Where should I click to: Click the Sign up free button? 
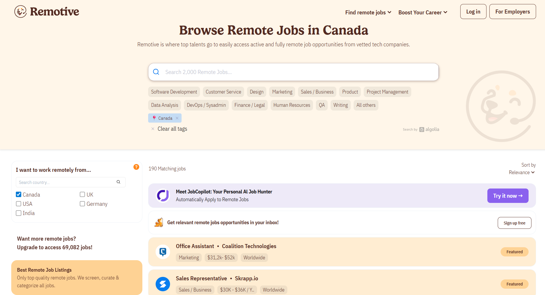pyautogui.click(x=514, y=223)
